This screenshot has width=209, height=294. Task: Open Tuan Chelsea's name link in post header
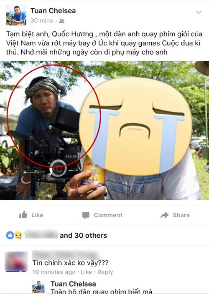tap(53, 11)
